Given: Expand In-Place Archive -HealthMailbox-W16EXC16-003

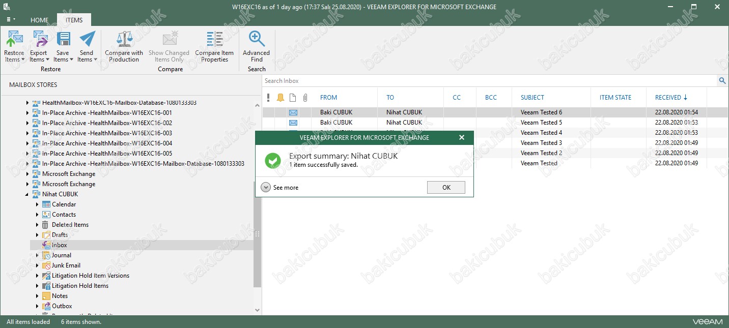Looking at the screenshot, I should 27,133.
